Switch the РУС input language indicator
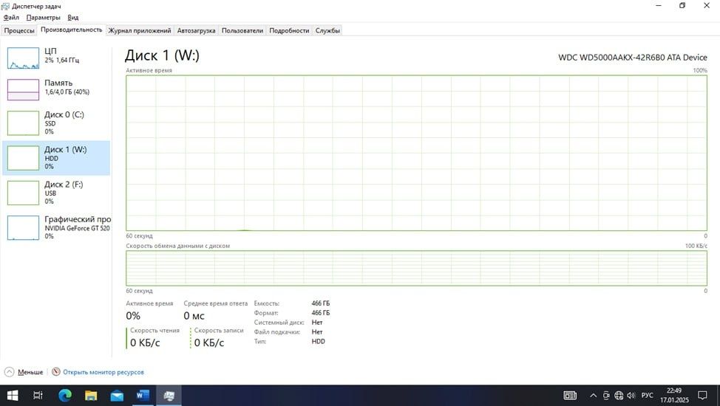The width and height of the screenshot is (720, 406). click(648, 396)
